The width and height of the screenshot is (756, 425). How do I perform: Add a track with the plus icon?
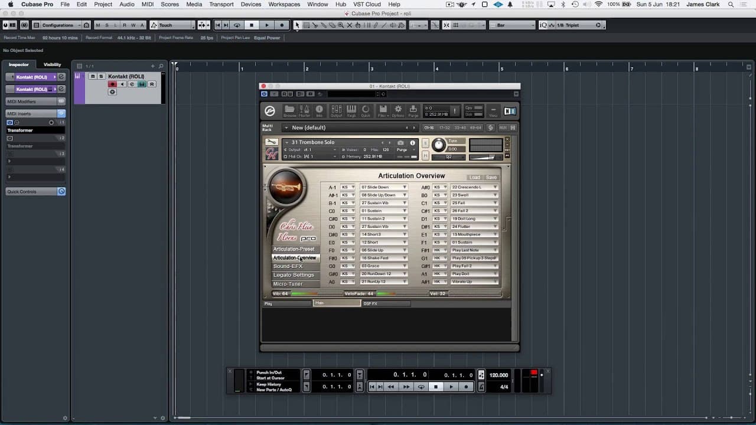pos(152,66)
